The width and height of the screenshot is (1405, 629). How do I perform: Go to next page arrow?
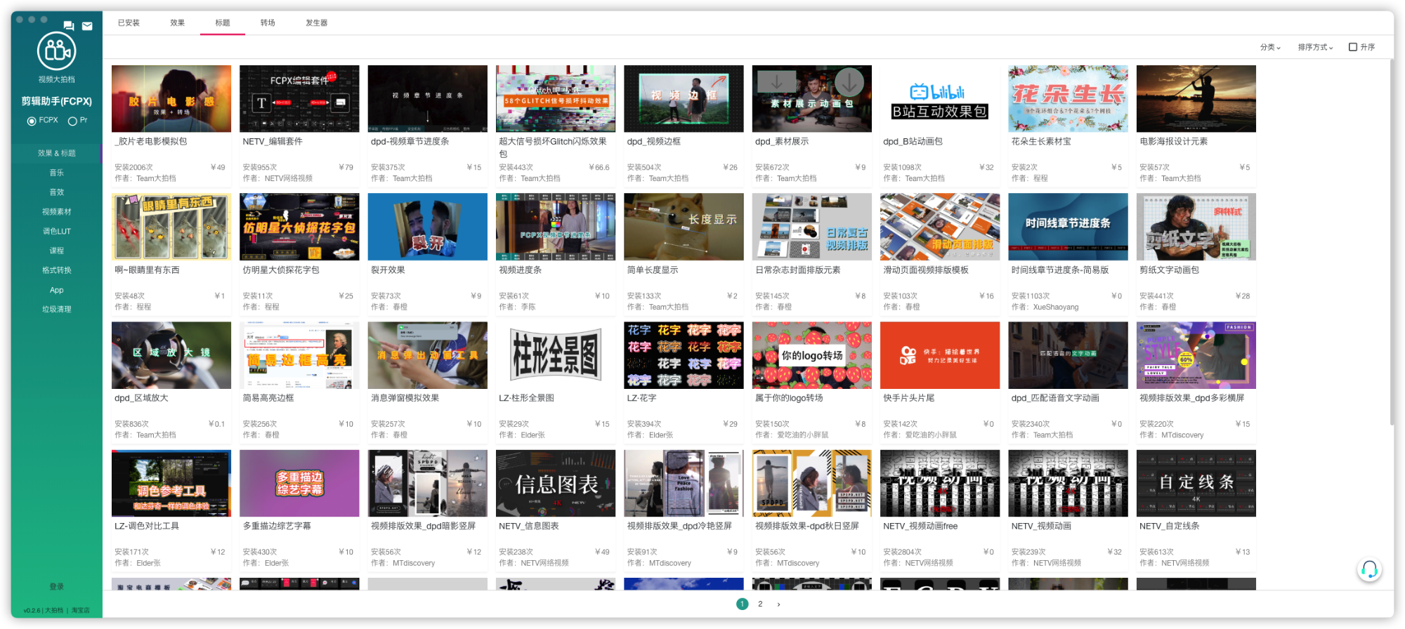click(x=778, y=604)
